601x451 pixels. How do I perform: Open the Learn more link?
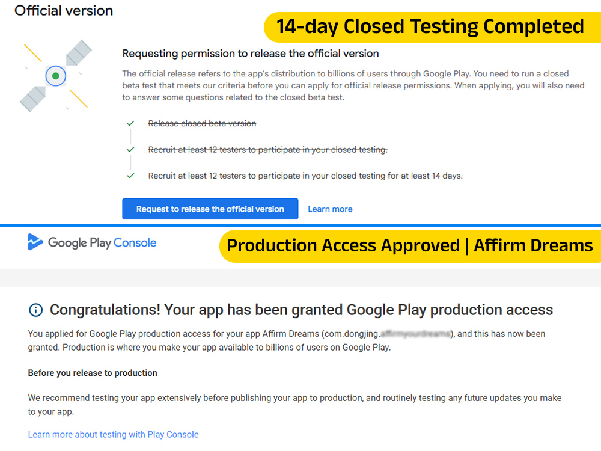point(330,209)
